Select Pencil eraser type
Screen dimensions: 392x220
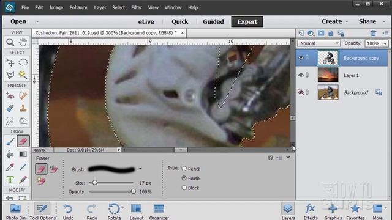click(x=184, y=169)
